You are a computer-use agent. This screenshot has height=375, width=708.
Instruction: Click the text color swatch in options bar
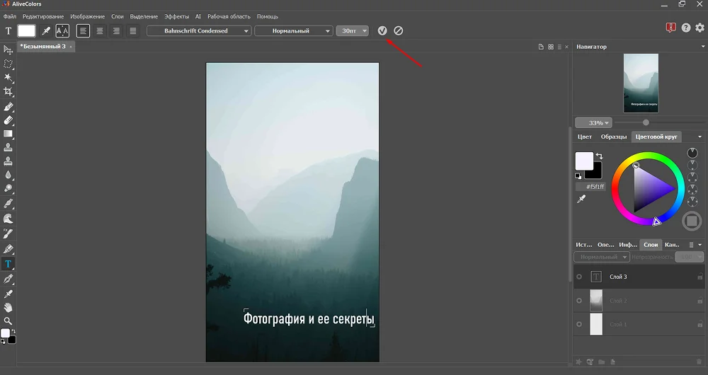[26, 30]
